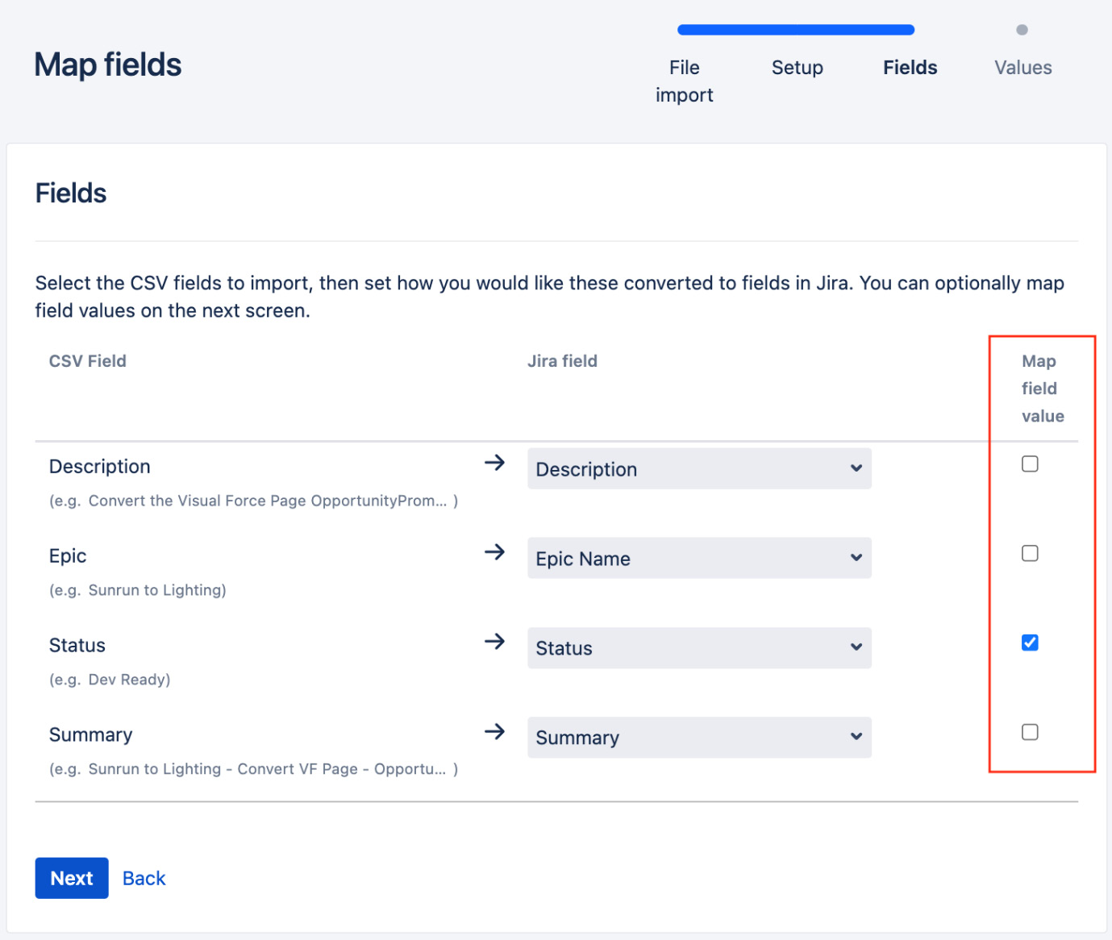
Task: Open the Status Jira field dropdown
Action: (698, 648)
